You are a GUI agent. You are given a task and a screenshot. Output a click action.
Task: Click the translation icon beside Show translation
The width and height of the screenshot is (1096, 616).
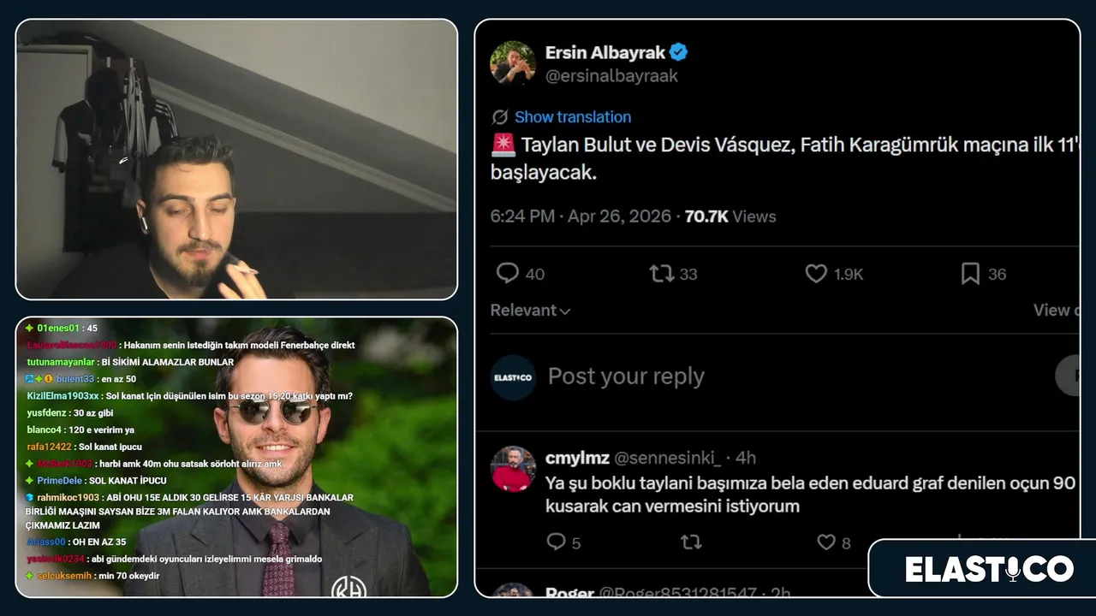(x=500, y=117)
